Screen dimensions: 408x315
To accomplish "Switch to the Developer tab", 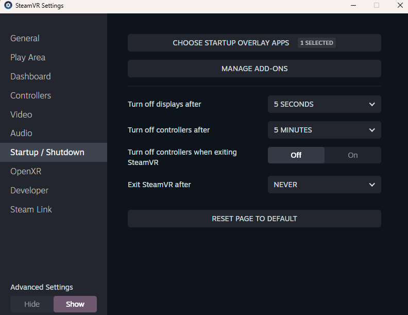I will tap(29, 190).
